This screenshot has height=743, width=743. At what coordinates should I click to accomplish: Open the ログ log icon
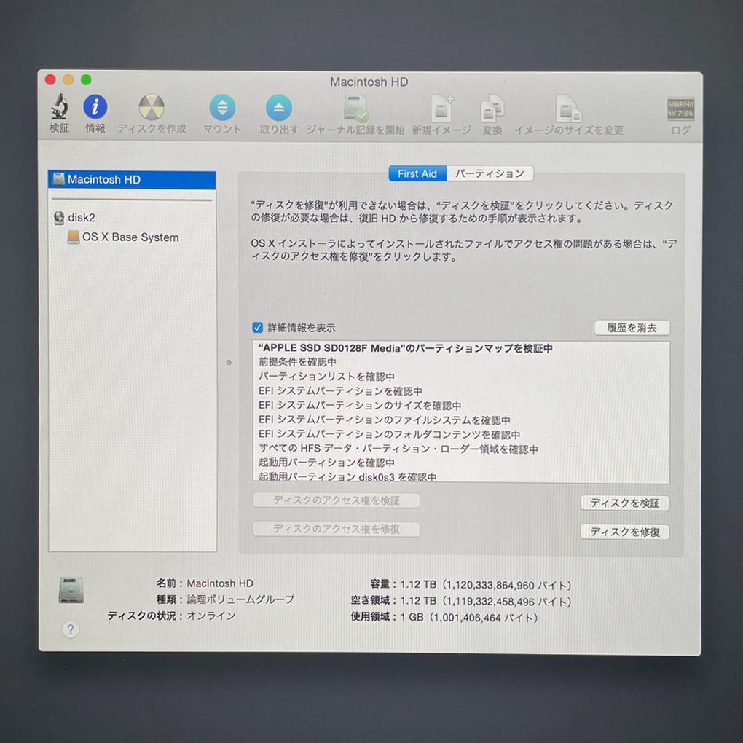(681, 109)
